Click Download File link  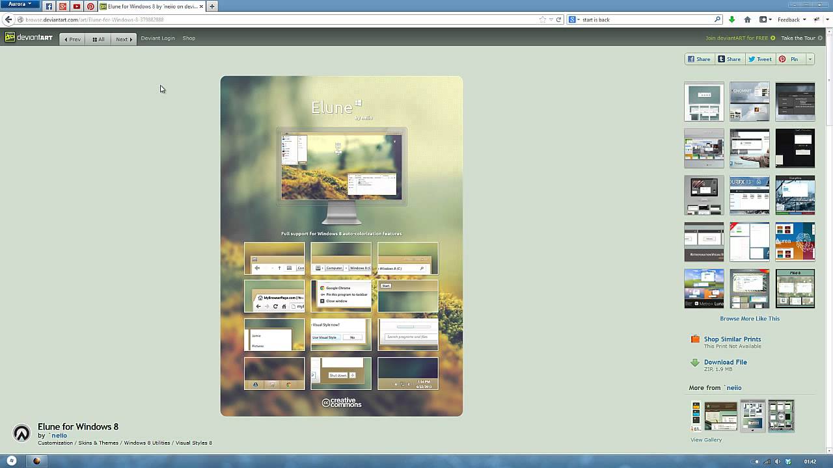point(726,362)
